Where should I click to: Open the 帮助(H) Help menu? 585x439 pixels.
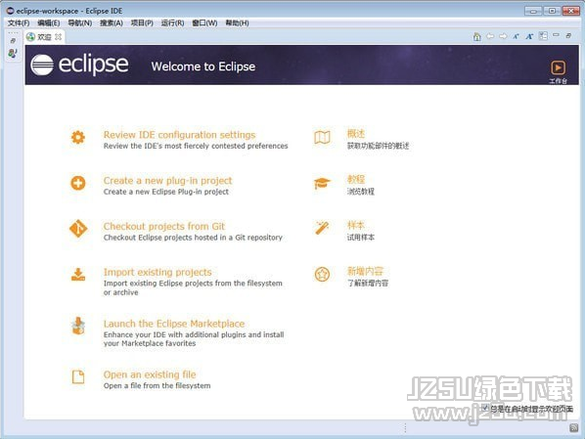(x=237, y=23)
